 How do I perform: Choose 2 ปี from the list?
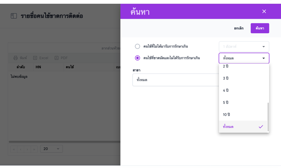point(226,67)
